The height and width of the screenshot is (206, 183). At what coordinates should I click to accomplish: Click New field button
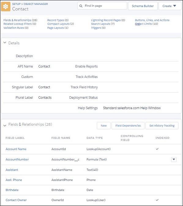coord(104,126)
